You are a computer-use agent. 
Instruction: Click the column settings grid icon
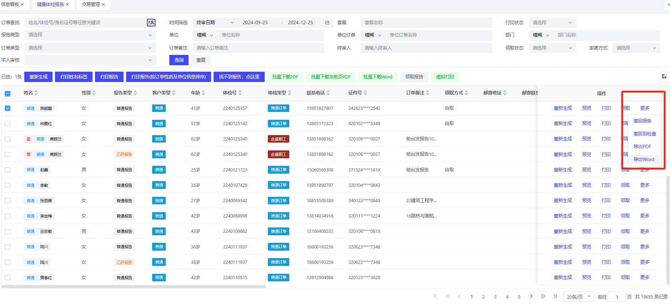(664, 77)
